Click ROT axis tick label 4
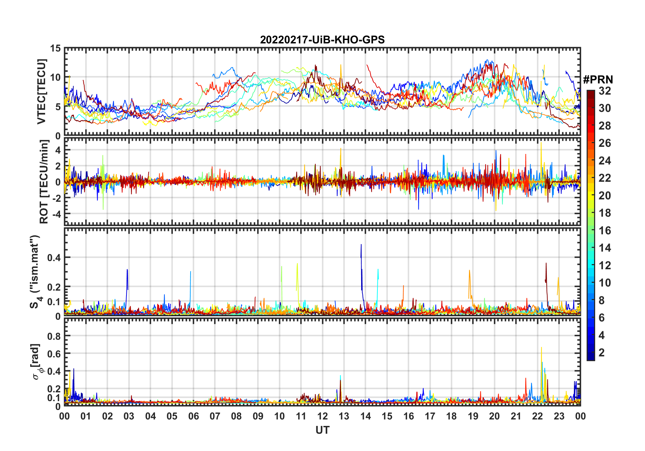 [58, 150]
